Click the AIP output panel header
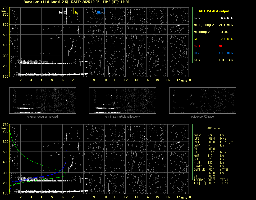The width and height of the screenshot is (256, 200). coord(214,128)
